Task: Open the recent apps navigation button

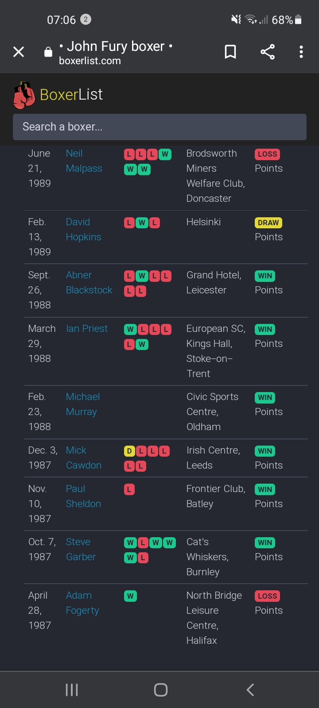Action: coord(72,689)
